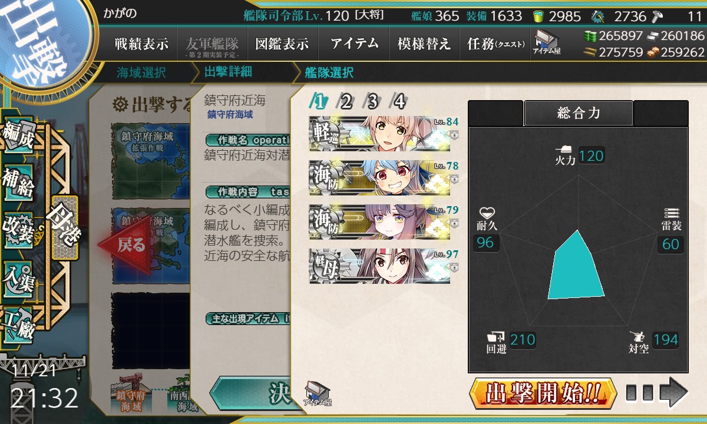The height and width of the screenshot is (424, 707).
Task: Select fleet number 2
Action: (346, 101)
